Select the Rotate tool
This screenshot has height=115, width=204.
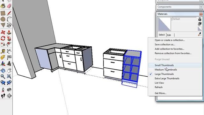pyautogui.click(x=3, y=38)
